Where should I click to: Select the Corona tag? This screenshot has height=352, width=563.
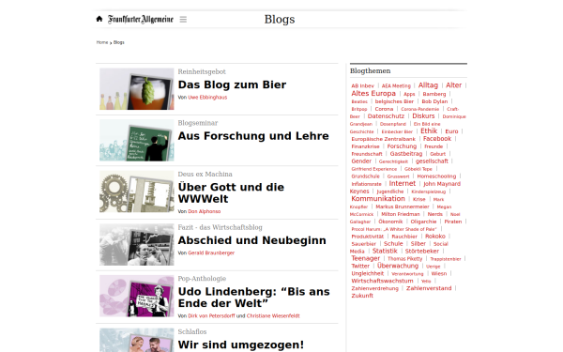pyautogui.click(x=384, y=109)
